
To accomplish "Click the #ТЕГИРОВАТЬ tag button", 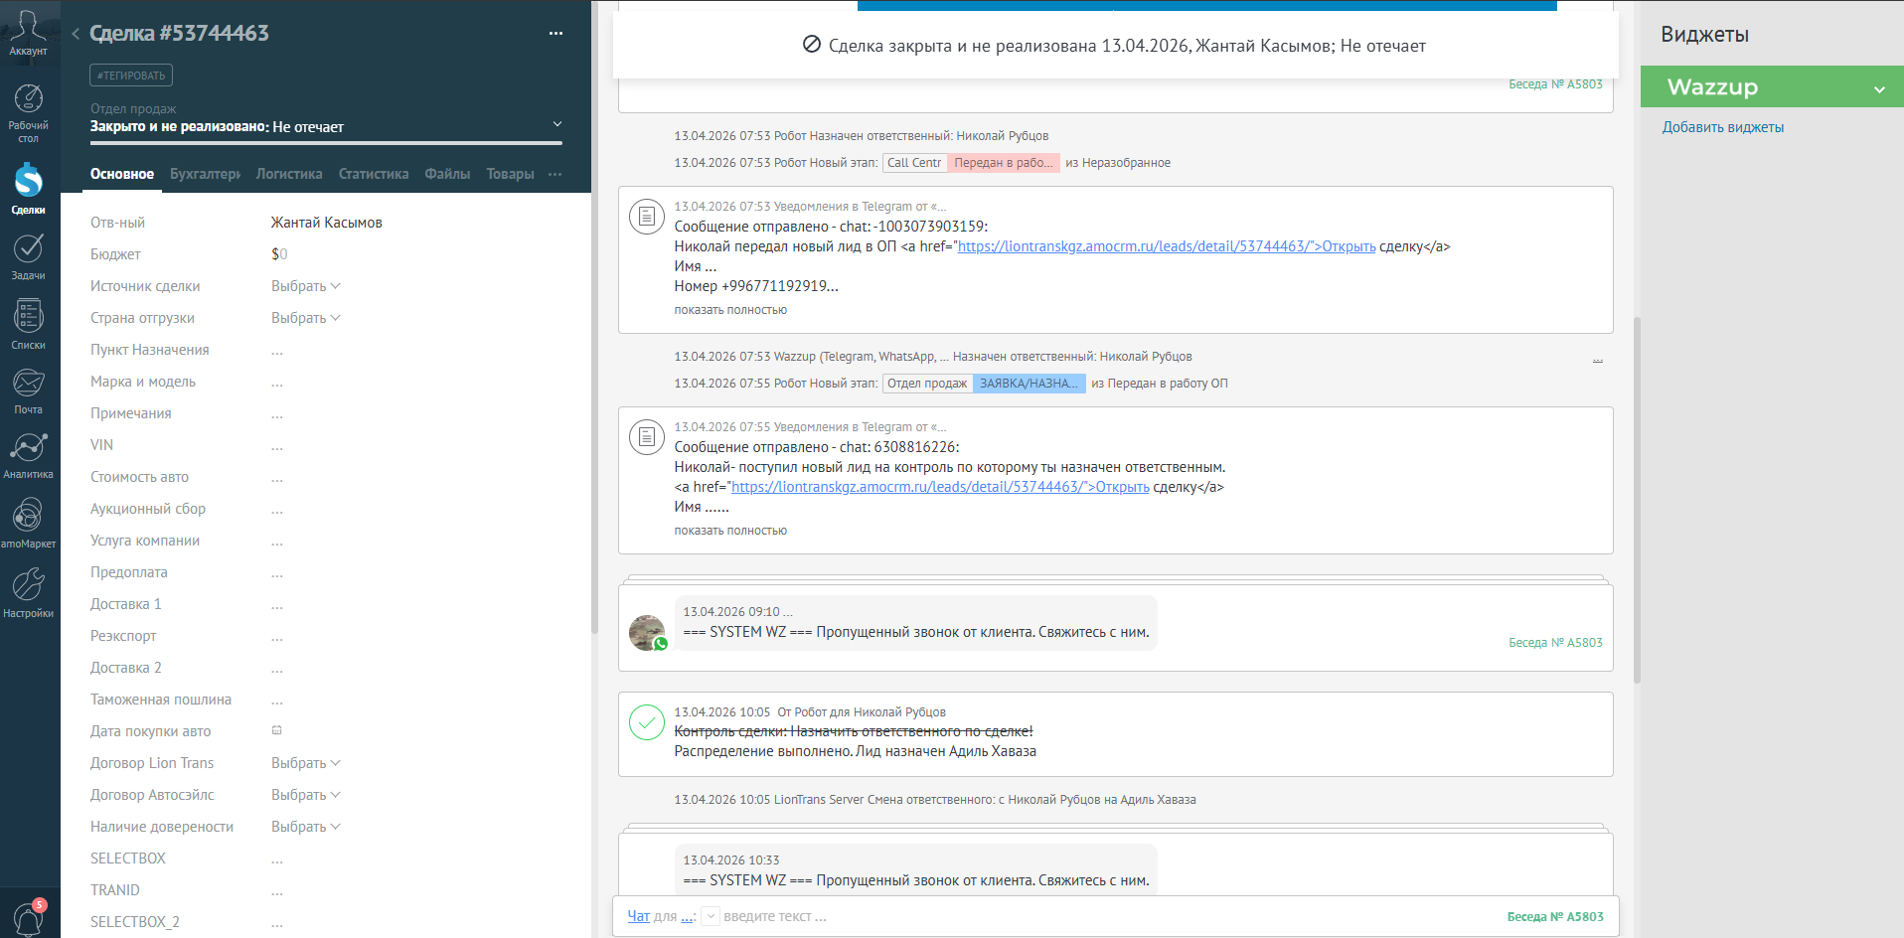I will 131,76.
